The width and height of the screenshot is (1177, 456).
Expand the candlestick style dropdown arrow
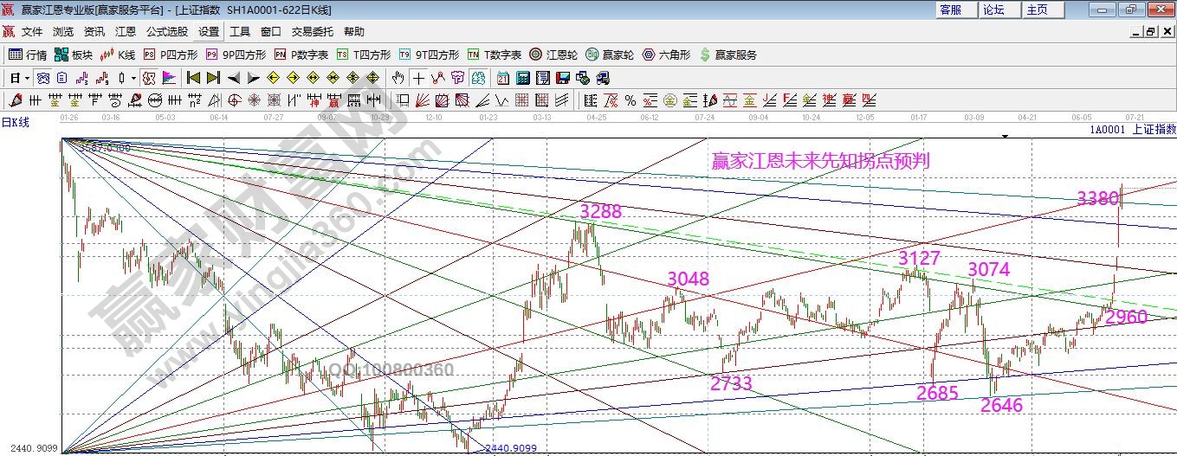coord(132,78)
